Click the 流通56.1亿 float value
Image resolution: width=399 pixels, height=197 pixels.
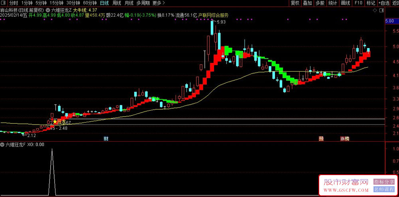(186, 15)
